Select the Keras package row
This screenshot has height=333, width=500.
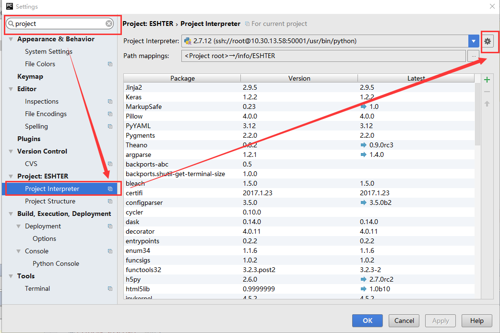[299, 97]
